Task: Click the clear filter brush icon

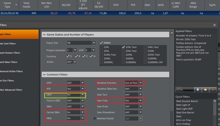Action: [213, 90]
